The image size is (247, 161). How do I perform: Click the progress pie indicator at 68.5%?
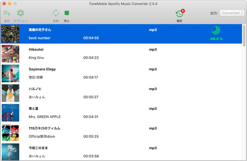point(216,30)
